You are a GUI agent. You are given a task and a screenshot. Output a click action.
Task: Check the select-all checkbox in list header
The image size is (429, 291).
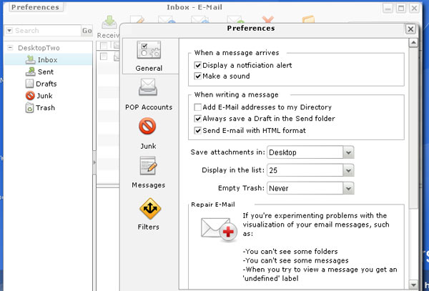click(104, 45)
